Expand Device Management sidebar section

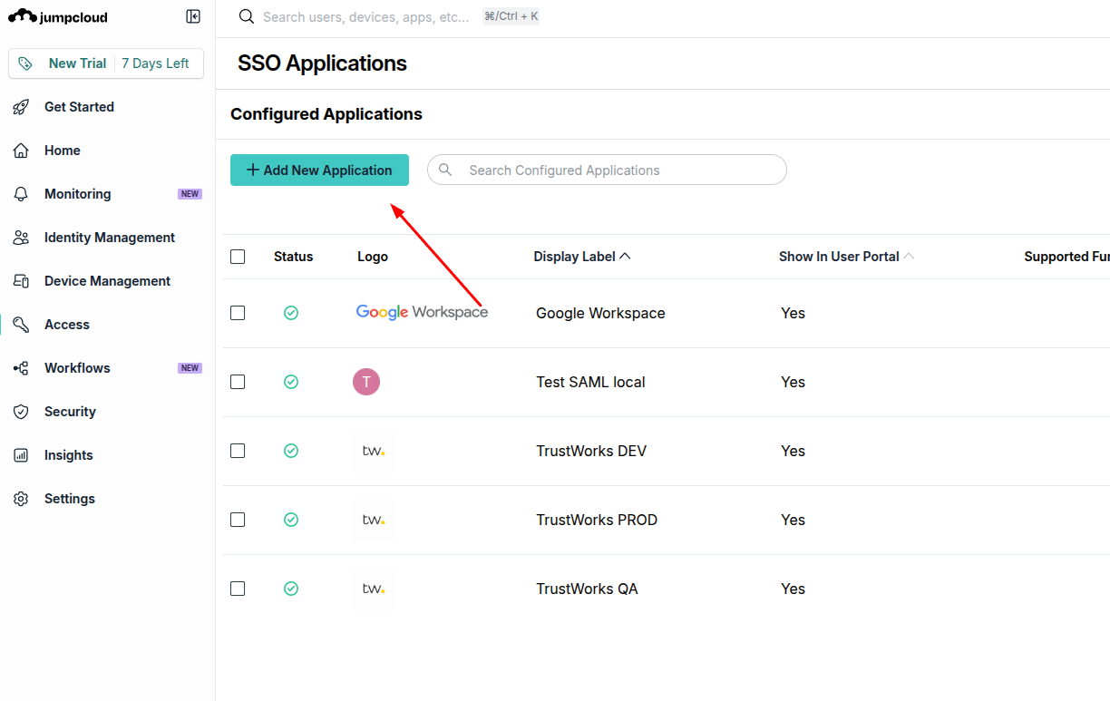click(x=107, y=281)
